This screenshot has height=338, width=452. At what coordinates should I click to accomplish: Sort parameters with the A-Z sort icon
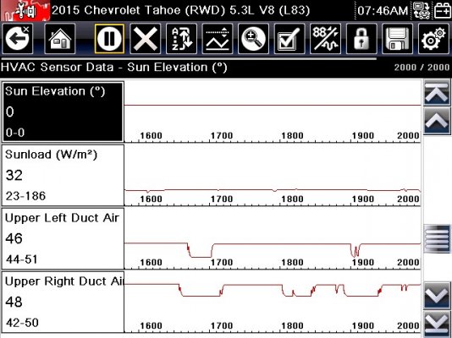click(x=181, y=39)
